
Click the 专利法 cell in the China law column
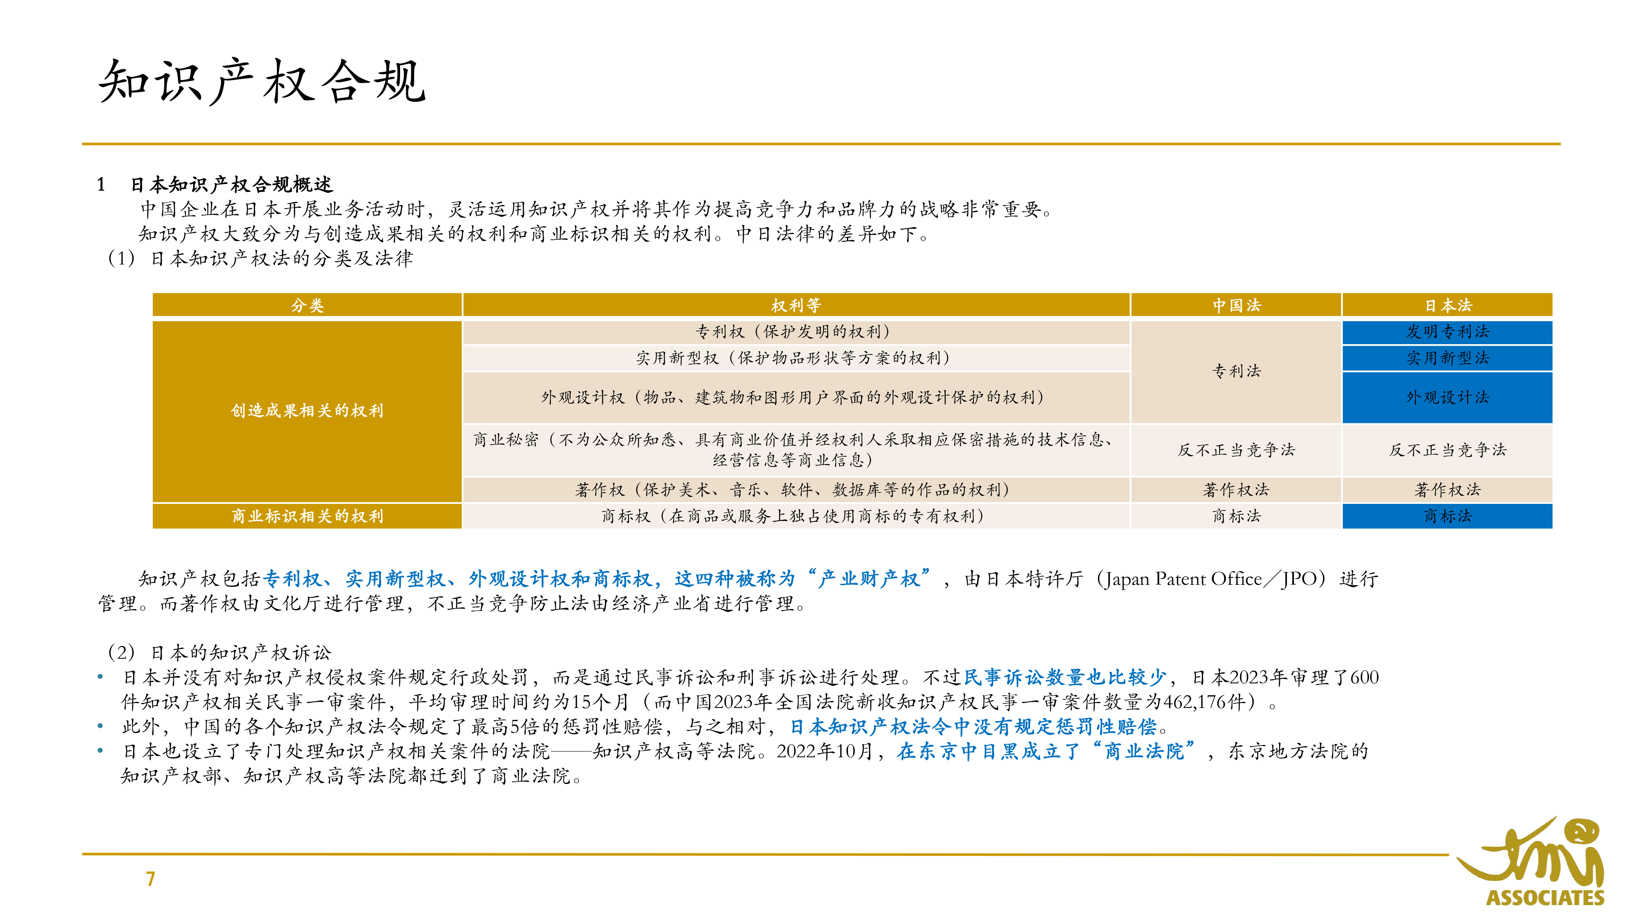point(1236,371)
